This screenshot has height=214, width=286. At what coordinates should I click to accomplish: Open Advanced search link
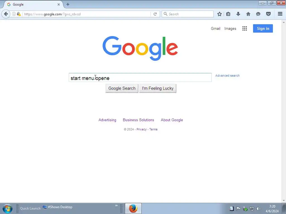227,76
